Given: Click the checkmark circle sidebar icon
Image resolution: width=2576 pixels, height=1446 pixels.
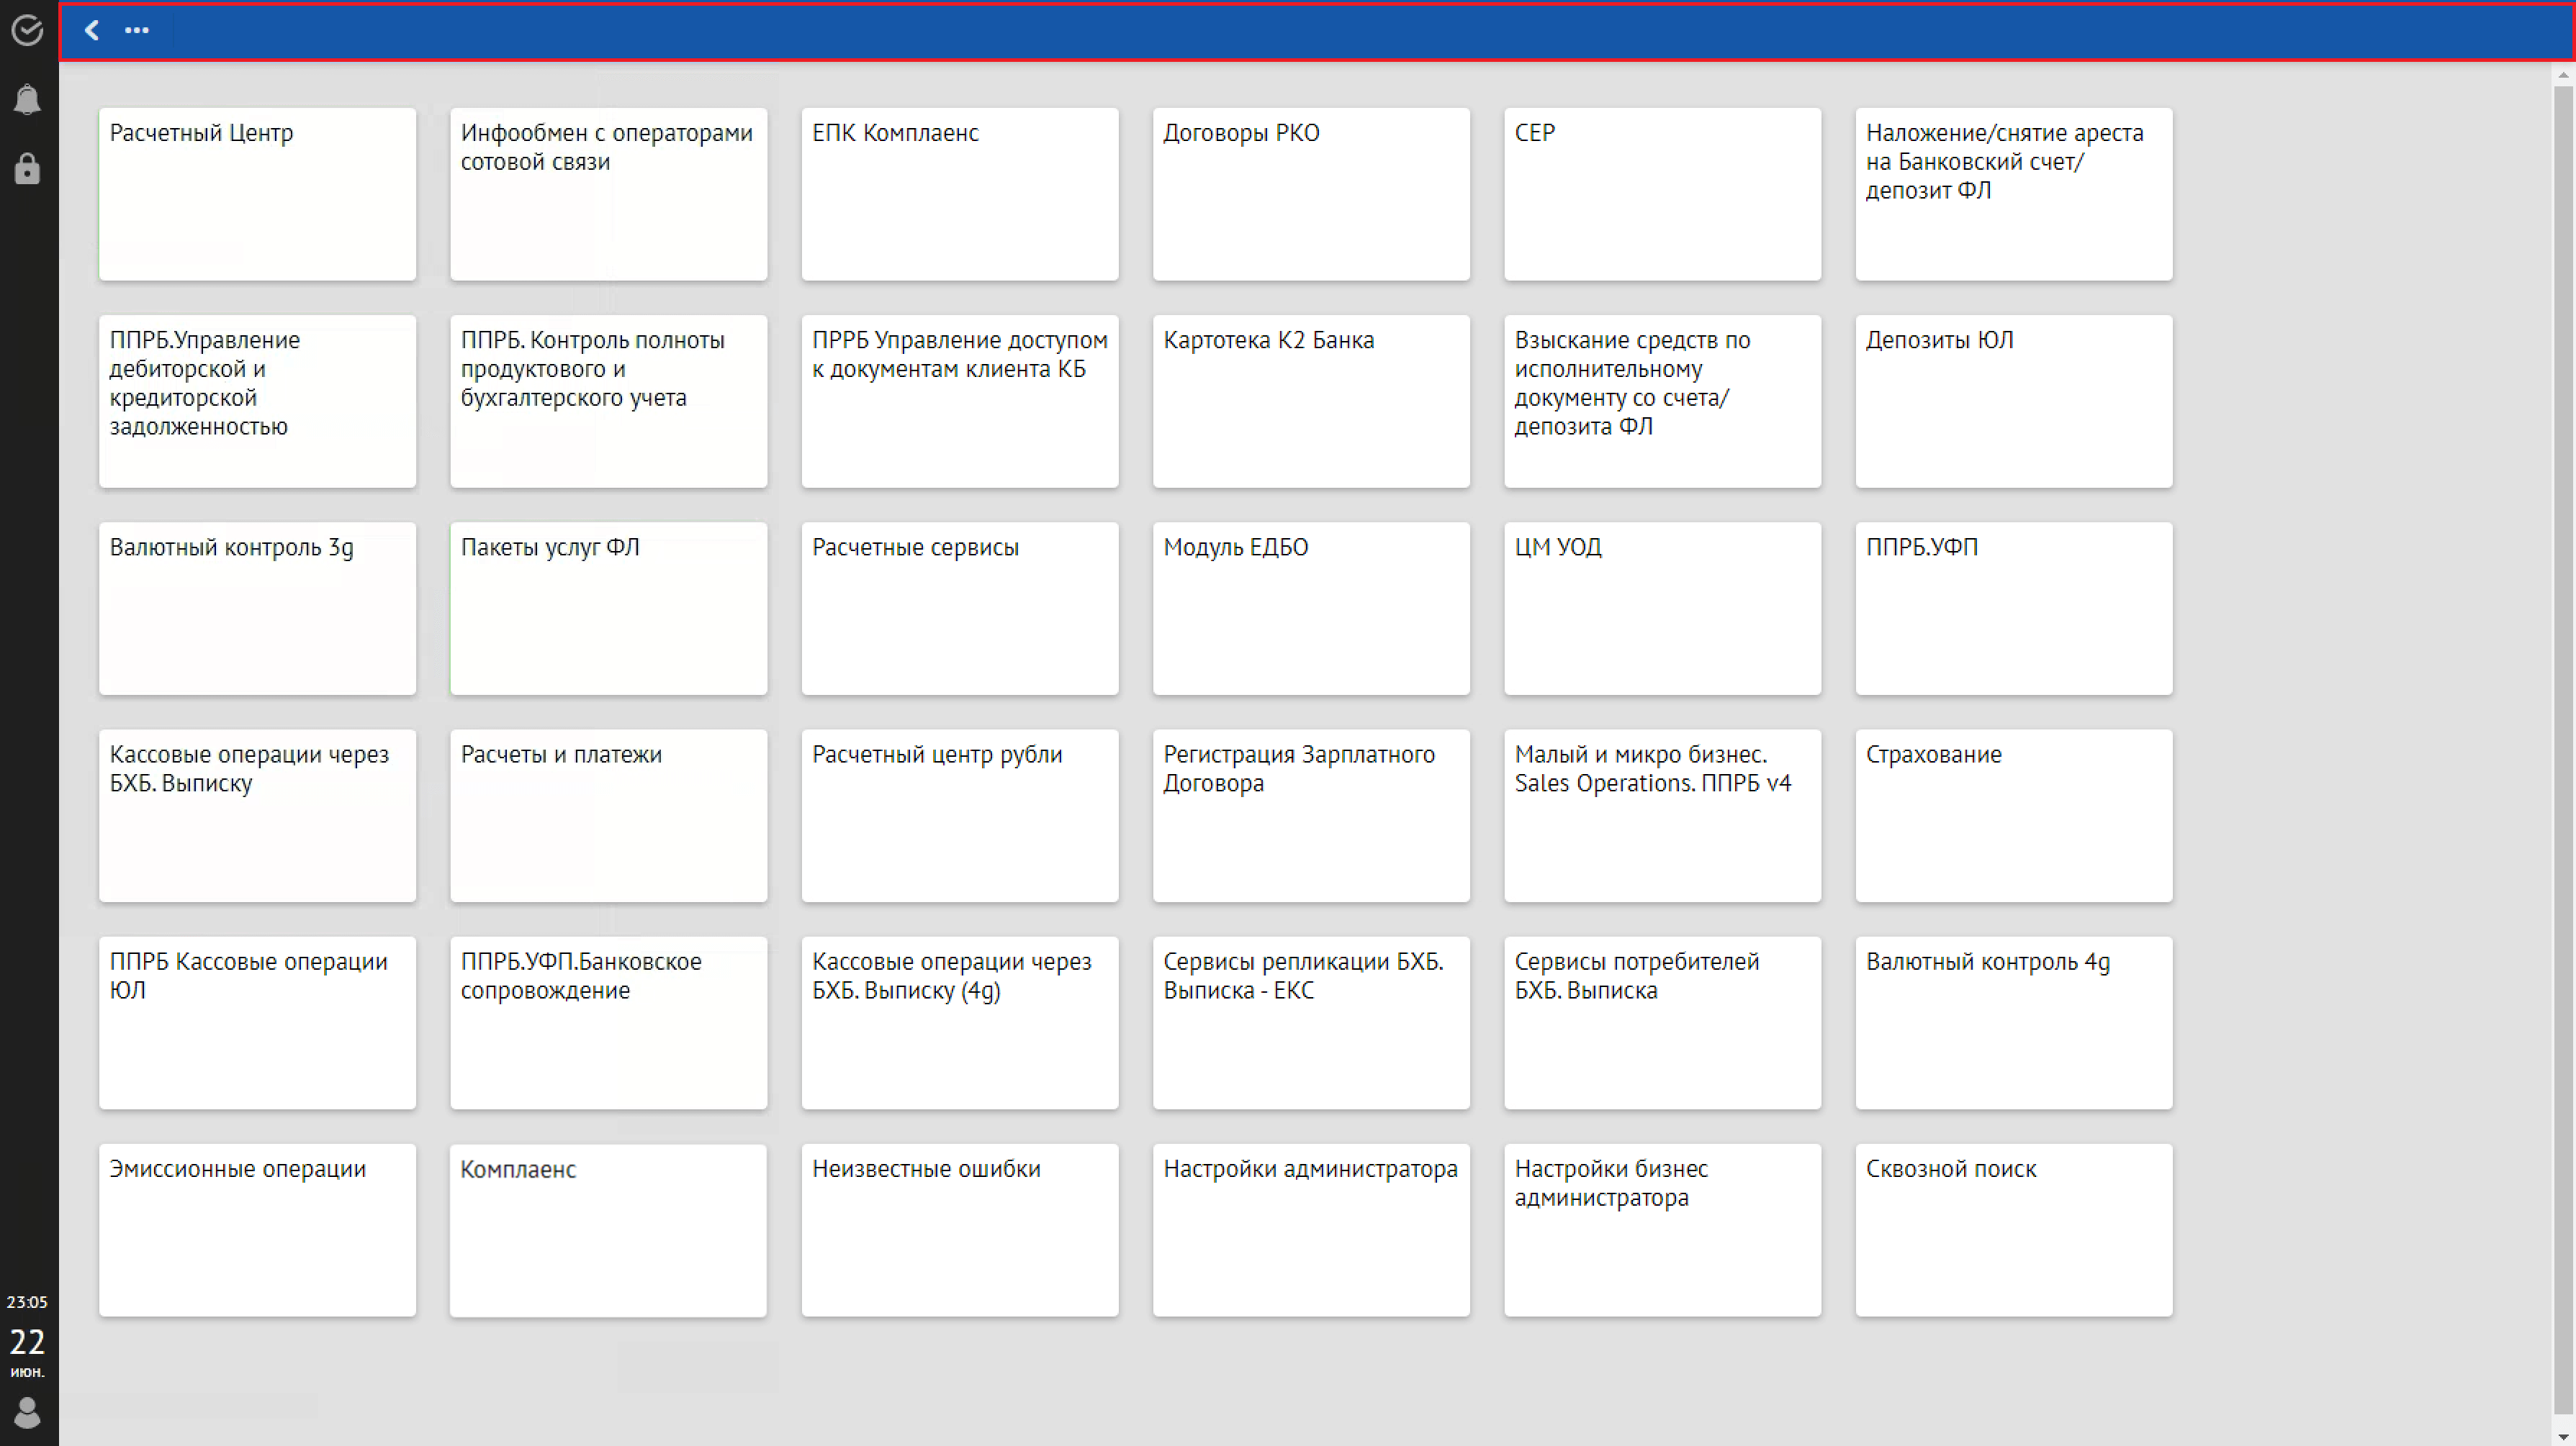Looking at the screenshot, I should [27, 30].
